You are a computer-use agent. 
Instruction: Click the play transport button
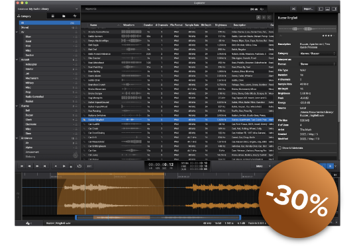click(64, 166)
